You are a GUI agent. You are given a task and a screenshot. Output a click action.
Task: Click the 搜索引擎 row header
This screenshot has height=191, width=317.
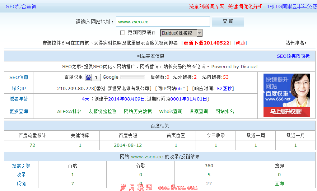click(x=21, y=166)
